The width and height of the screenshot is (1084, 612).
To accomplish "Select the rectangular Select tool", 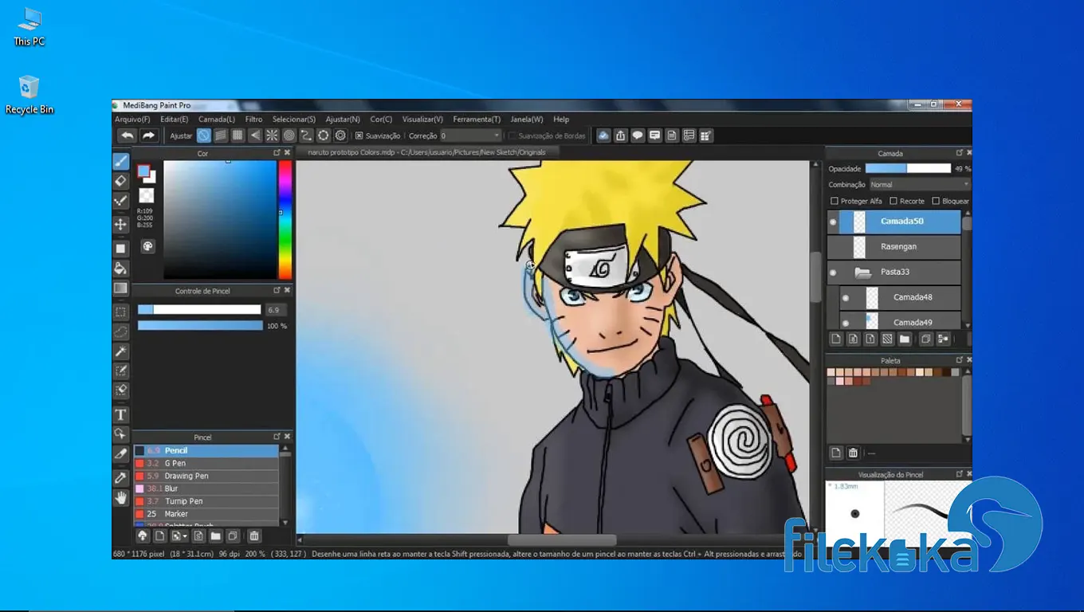I will click(x=121, y=312).
